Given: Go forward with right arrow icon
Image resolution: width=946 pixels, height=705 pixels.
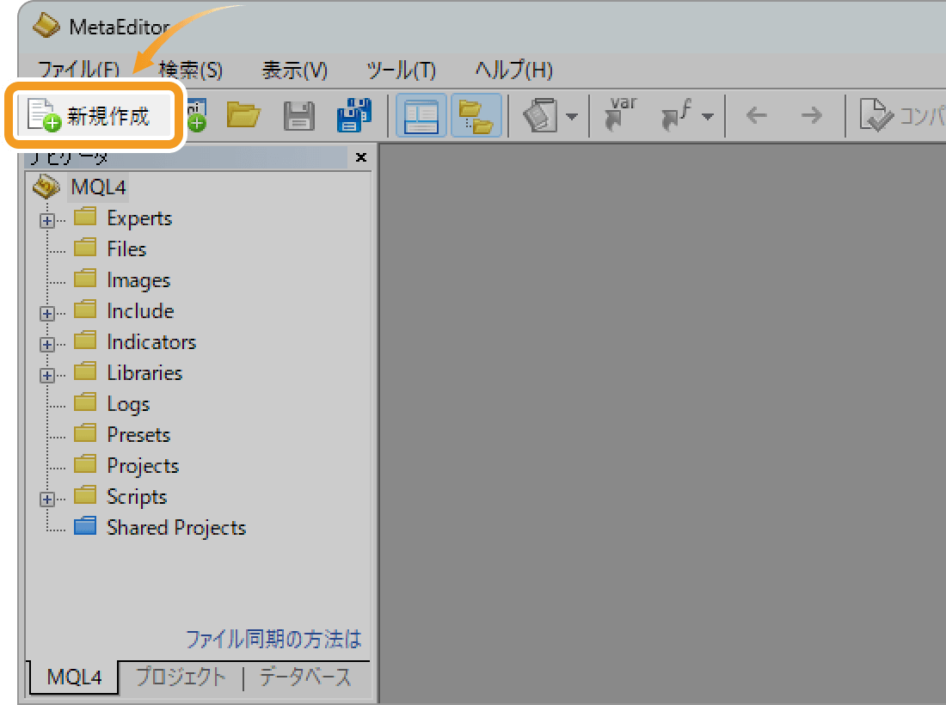Looking at the screenshot, I should 812,115.
